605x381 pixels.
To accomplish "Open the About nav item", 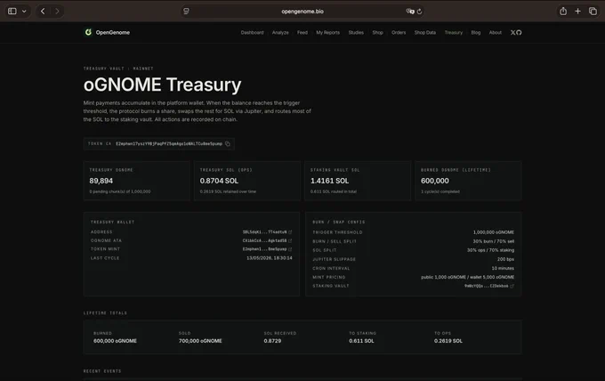I will [496, 32].
